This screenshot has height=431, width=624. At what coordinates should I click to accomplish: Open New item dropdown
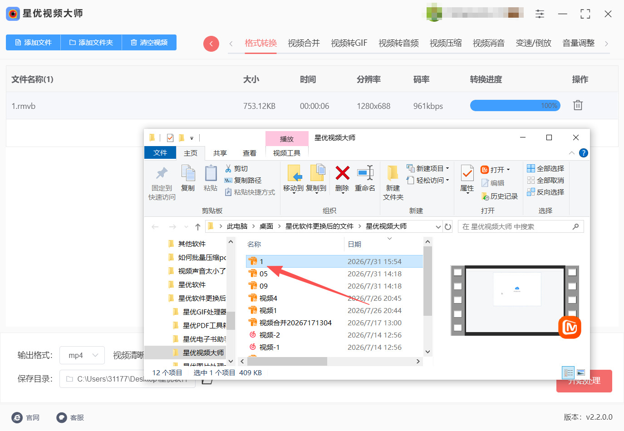click(428, 168)
